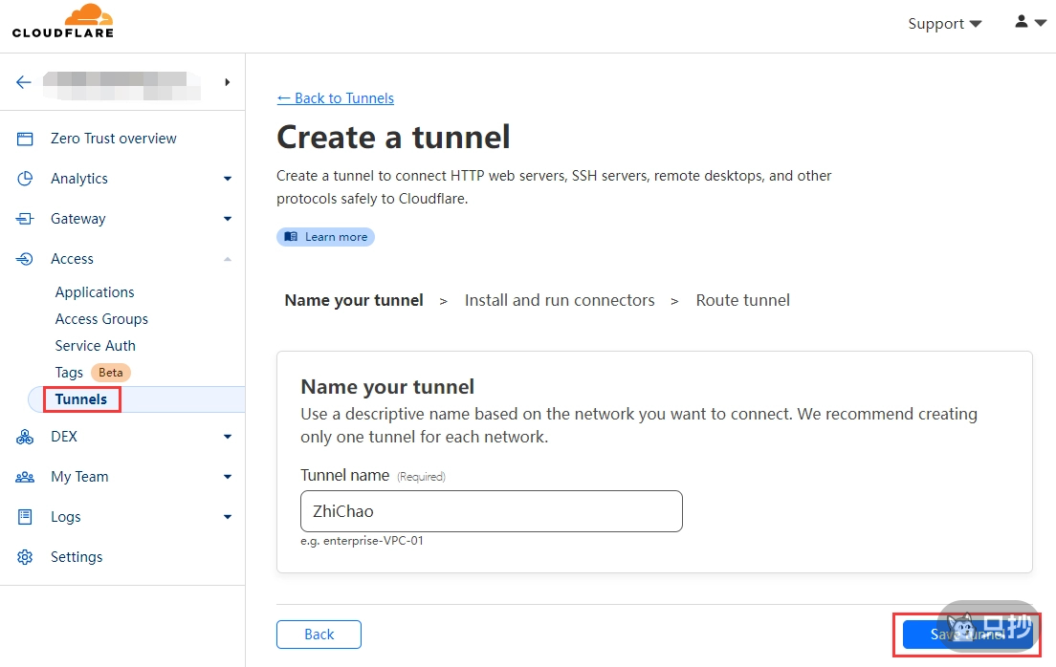Expand the Analytics section
This screenshot has height=667, width=1056.
228,179
